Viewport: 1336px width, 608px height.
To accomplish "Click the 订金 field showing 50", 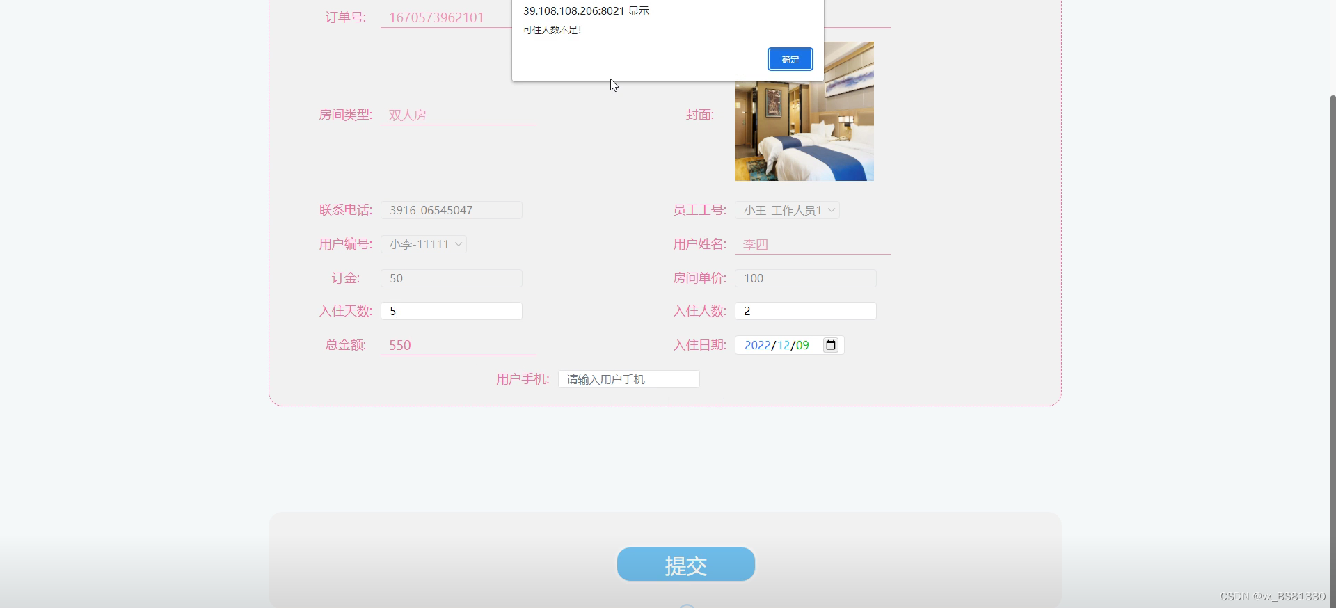I will (452, 278).
